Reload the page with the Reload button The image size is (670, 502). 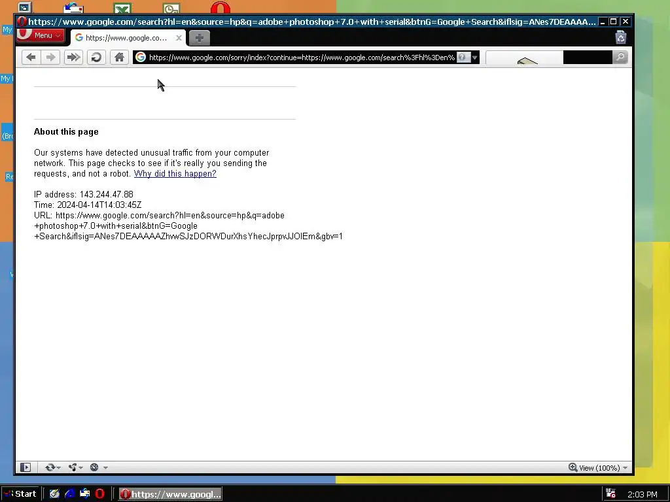[96, 58]
